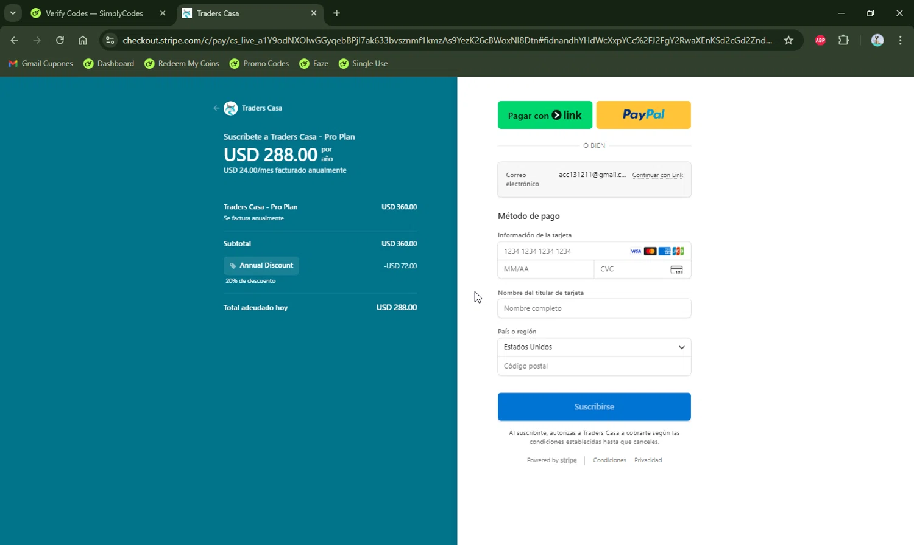The height and width of the screenshot is (545, 914).
Task: Pay using Pagar con link button
Action: pos(545,115)
